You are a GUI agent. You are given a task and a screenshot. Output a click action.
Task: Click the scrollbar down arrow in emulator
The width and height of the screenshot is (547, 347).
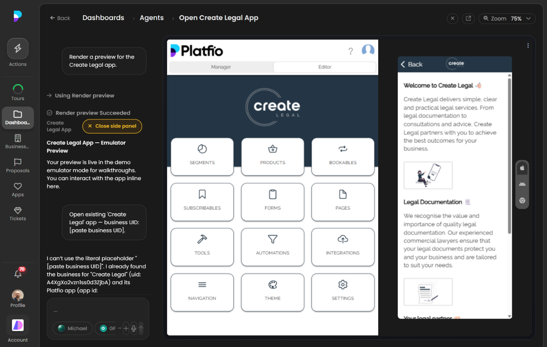[510, 316]
